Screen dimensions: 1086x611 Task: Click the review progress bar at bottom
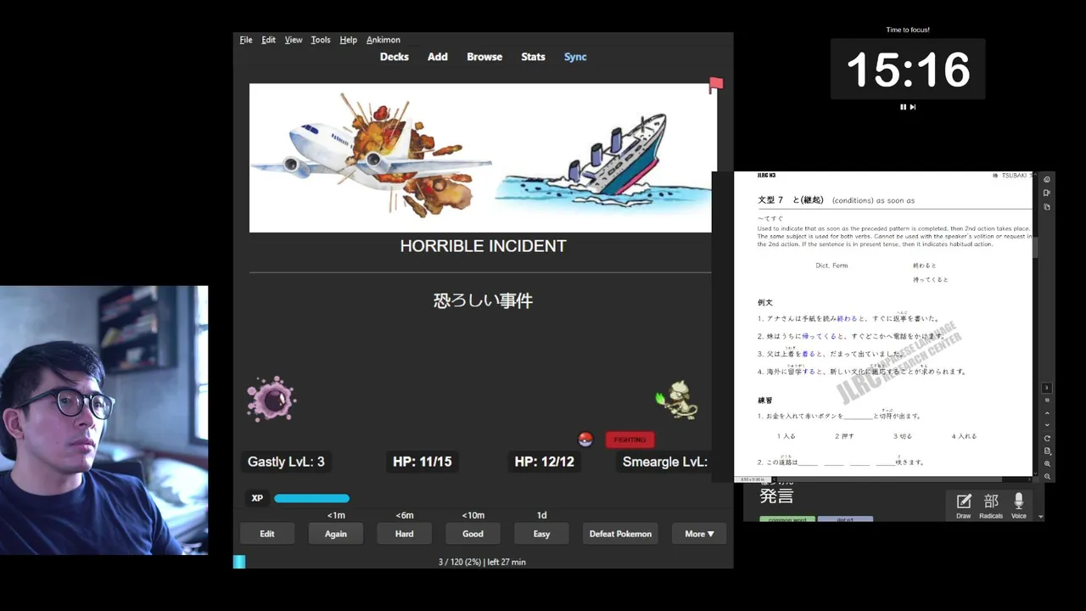tap(483, 562)
